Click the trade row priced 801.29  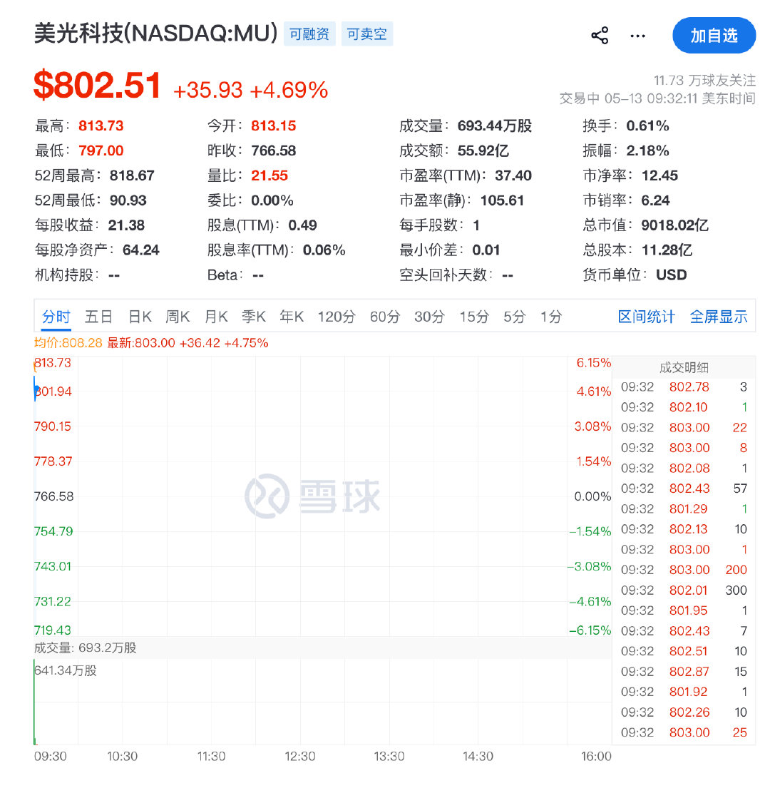pyautogui.click(x=684, y=508)
